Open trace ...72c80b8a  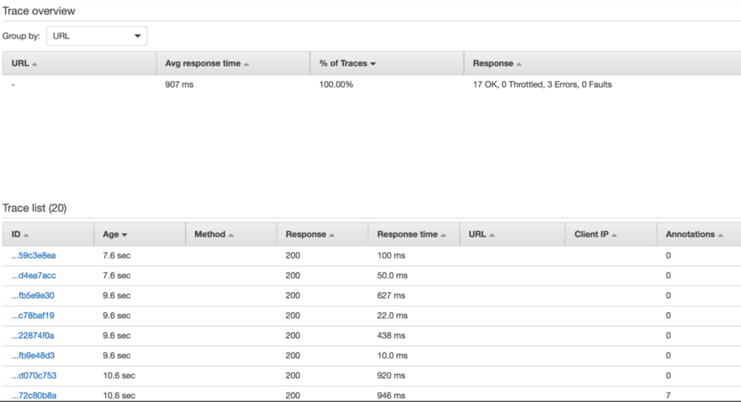34,395
